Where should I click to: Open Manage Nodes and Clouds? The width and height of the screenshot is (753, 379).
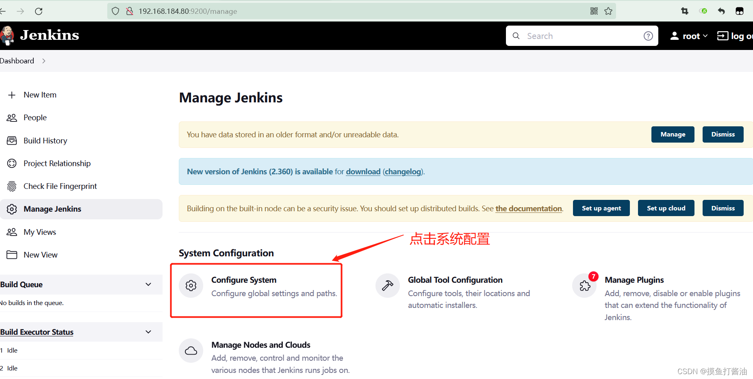[x=261, y=345]
